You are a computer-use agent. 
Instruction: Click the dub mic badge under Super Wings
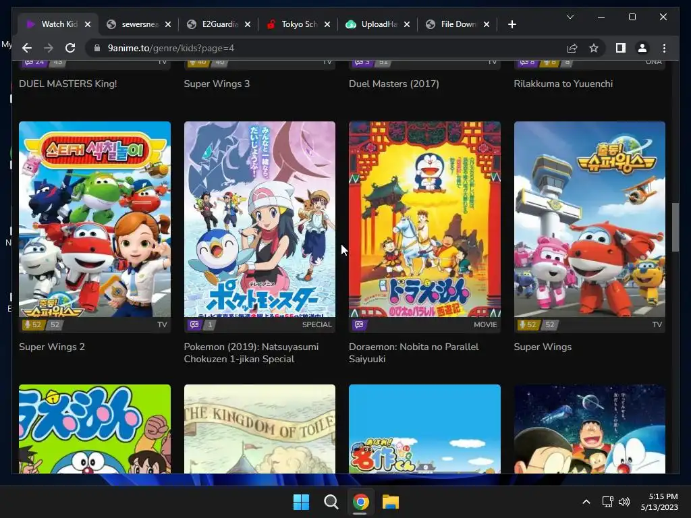pos(528,324)
